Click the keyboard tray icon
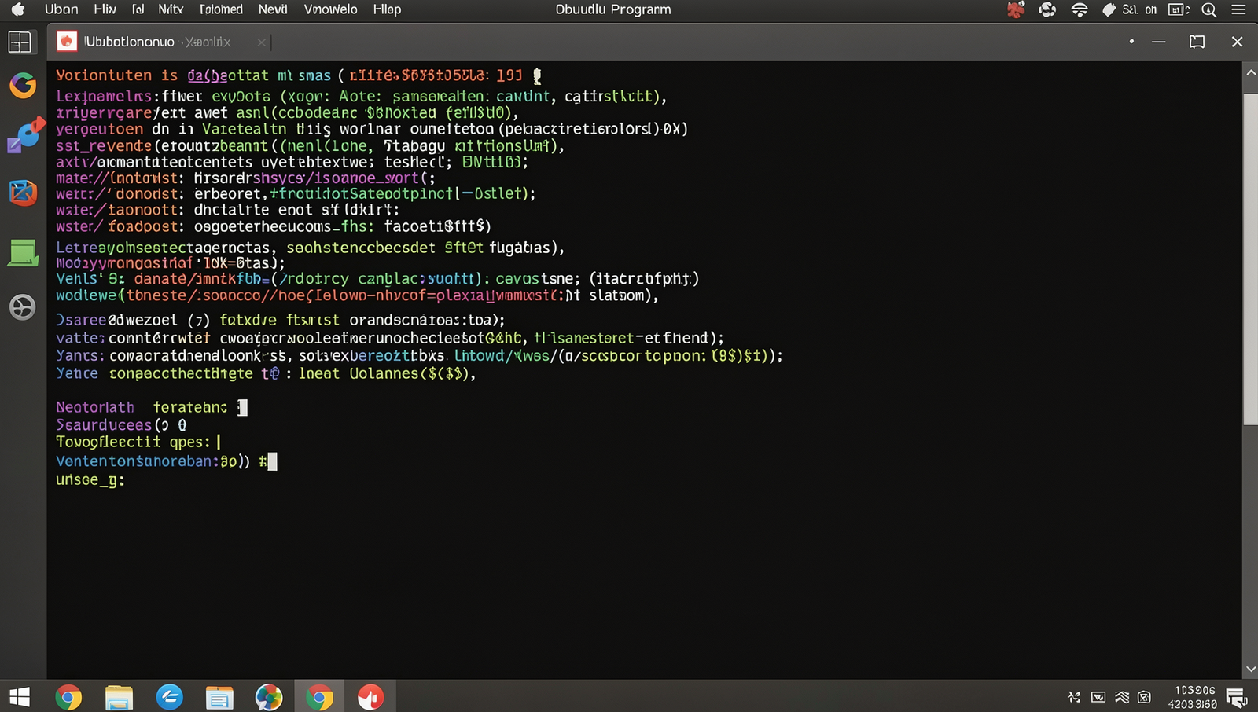The image size is (1258, 712). click(x=1098, y=697)
